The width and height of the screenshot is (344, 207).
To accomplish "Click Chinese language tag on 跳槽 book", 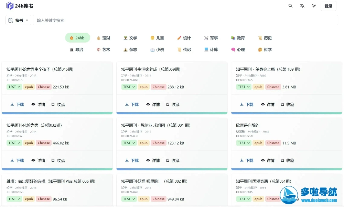I will (x=44, y=199).
